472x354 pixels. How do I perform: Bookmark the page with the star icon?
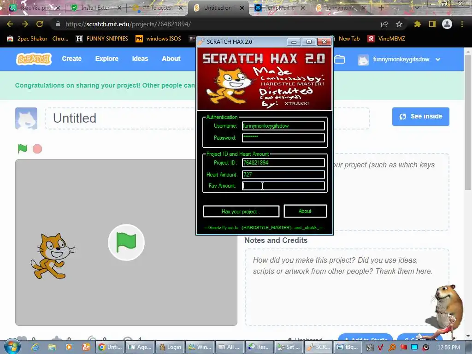pos(399,24)
